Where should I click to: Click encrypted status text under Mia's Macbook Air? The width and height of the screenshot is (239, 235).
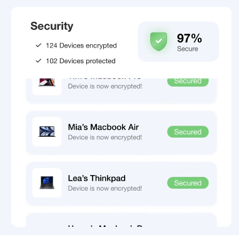tap(105, 137)
